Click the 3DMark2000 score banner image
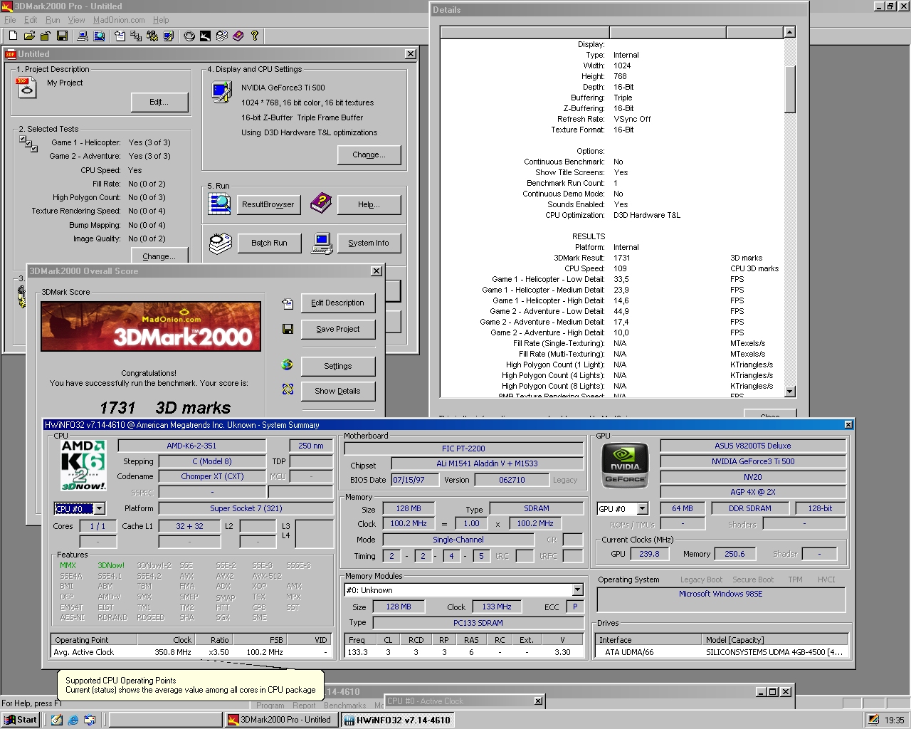The height and width of the screenshot is (729, 911). click(151, 326)
